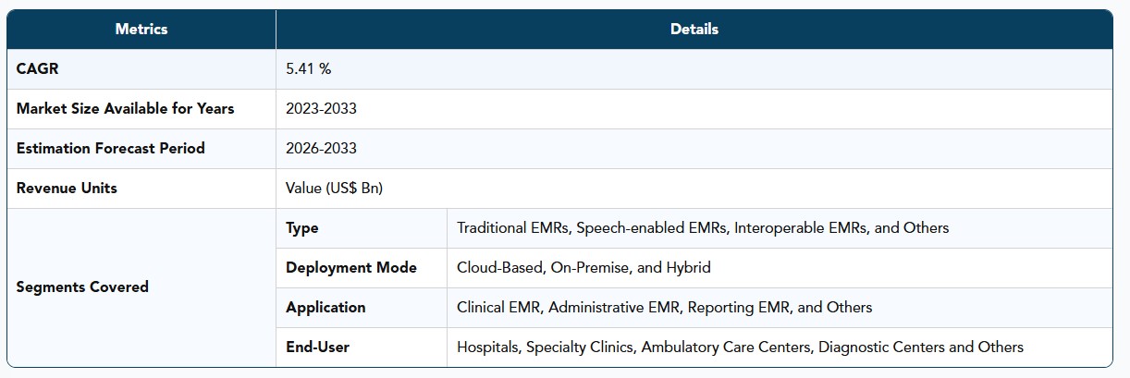The height and width of the screenshot is (378, 1130).
Task: Select the Deployment Mode segment label
Action: 351,267
